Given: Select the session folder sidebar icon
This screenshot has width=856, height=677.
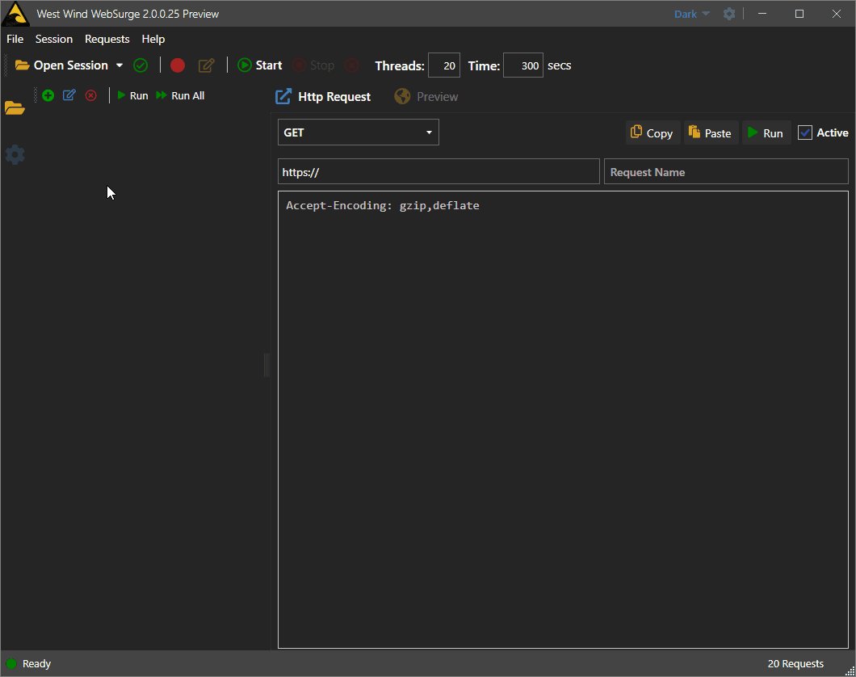Looking at the screenshot, I should [x=15, y=108].
